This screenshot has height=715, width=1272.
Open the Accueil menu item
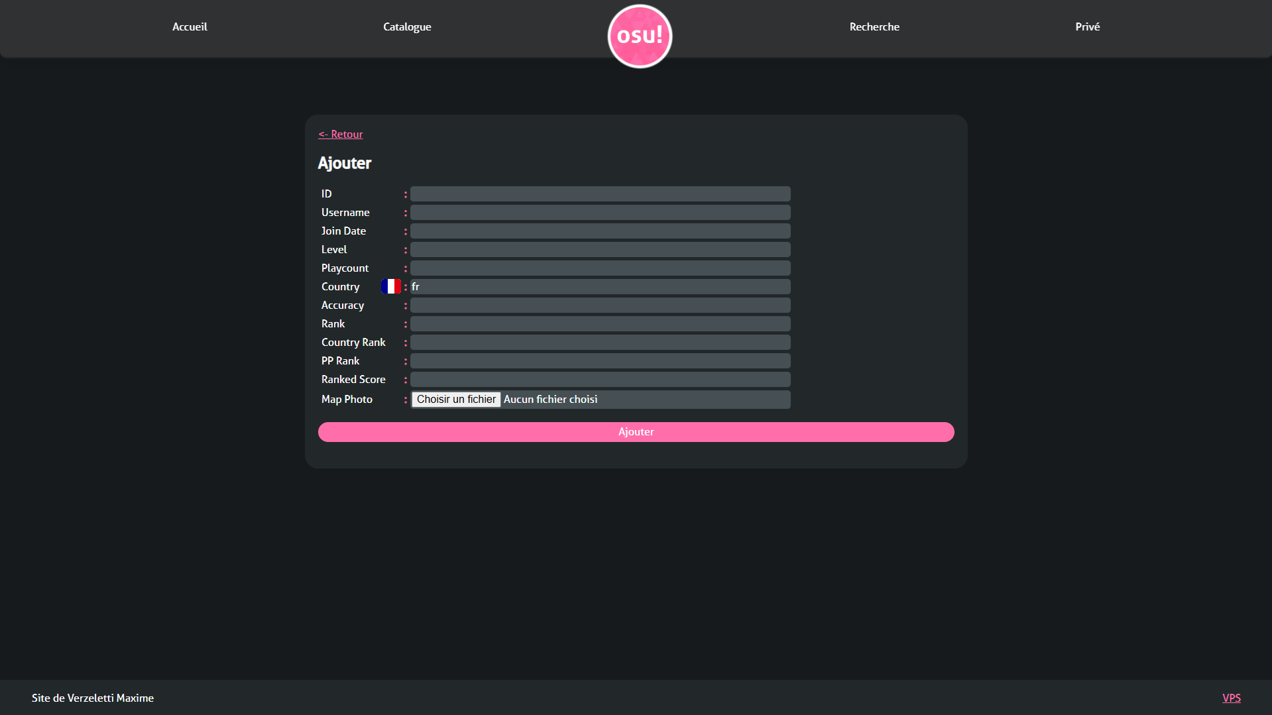[x=190, y=27]
